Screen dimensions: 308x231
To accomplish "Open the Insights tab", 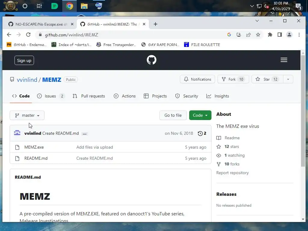I will pyautogui.click(x=218, y=96).
